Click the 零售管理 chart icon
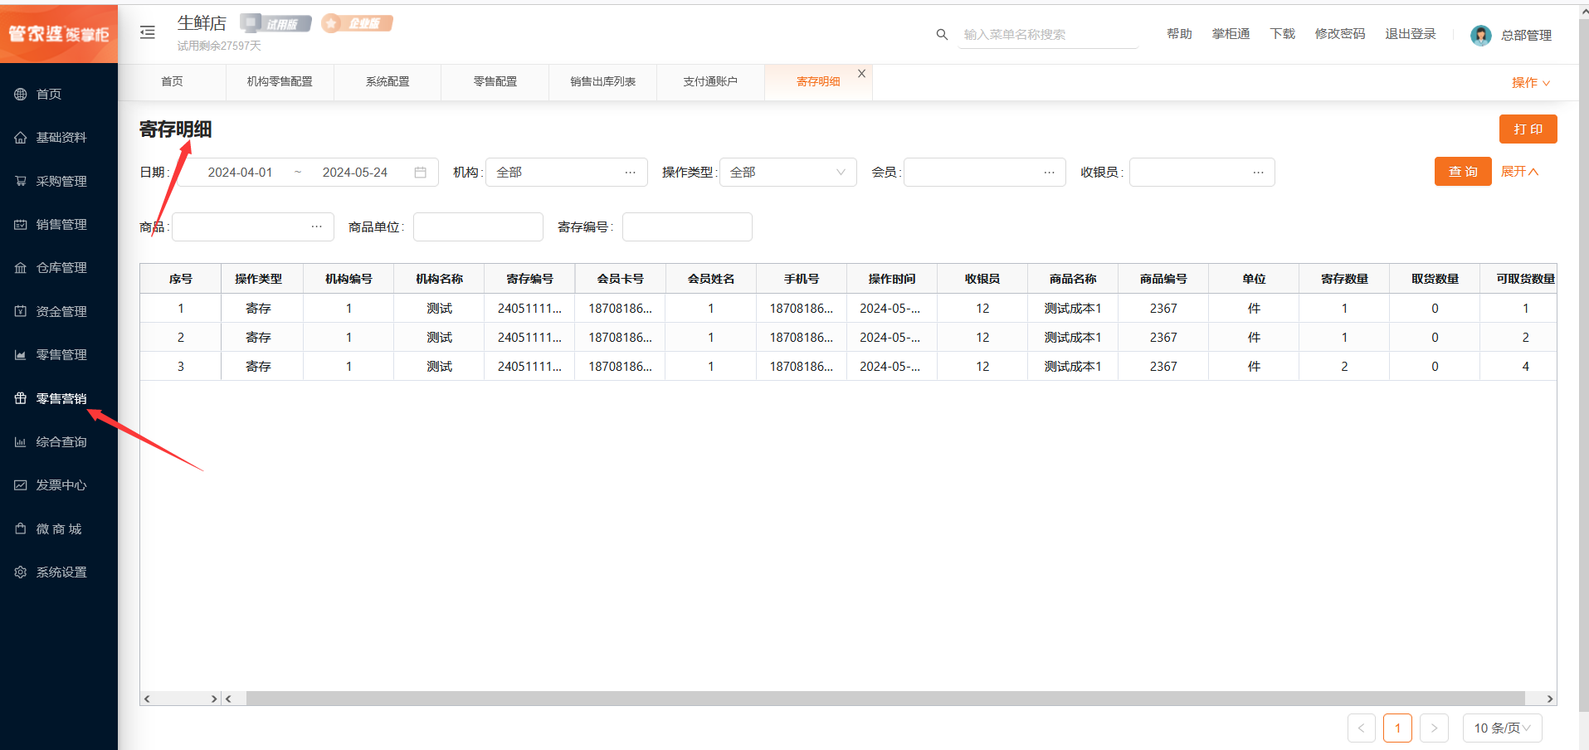Image resolution: width=1589 pixels, height=750 pixels. [20, 355]
